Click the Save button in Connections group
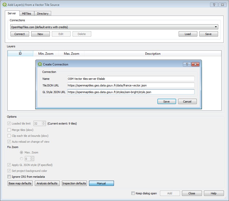The width and height of the screenshot is (229, 201). pos(208,34)
